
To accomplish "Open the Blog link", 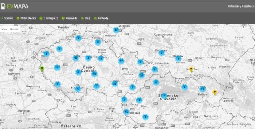I will [85, 18].
